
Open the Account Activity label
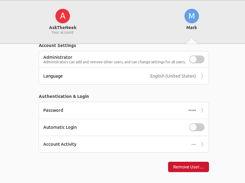point(60,144)
